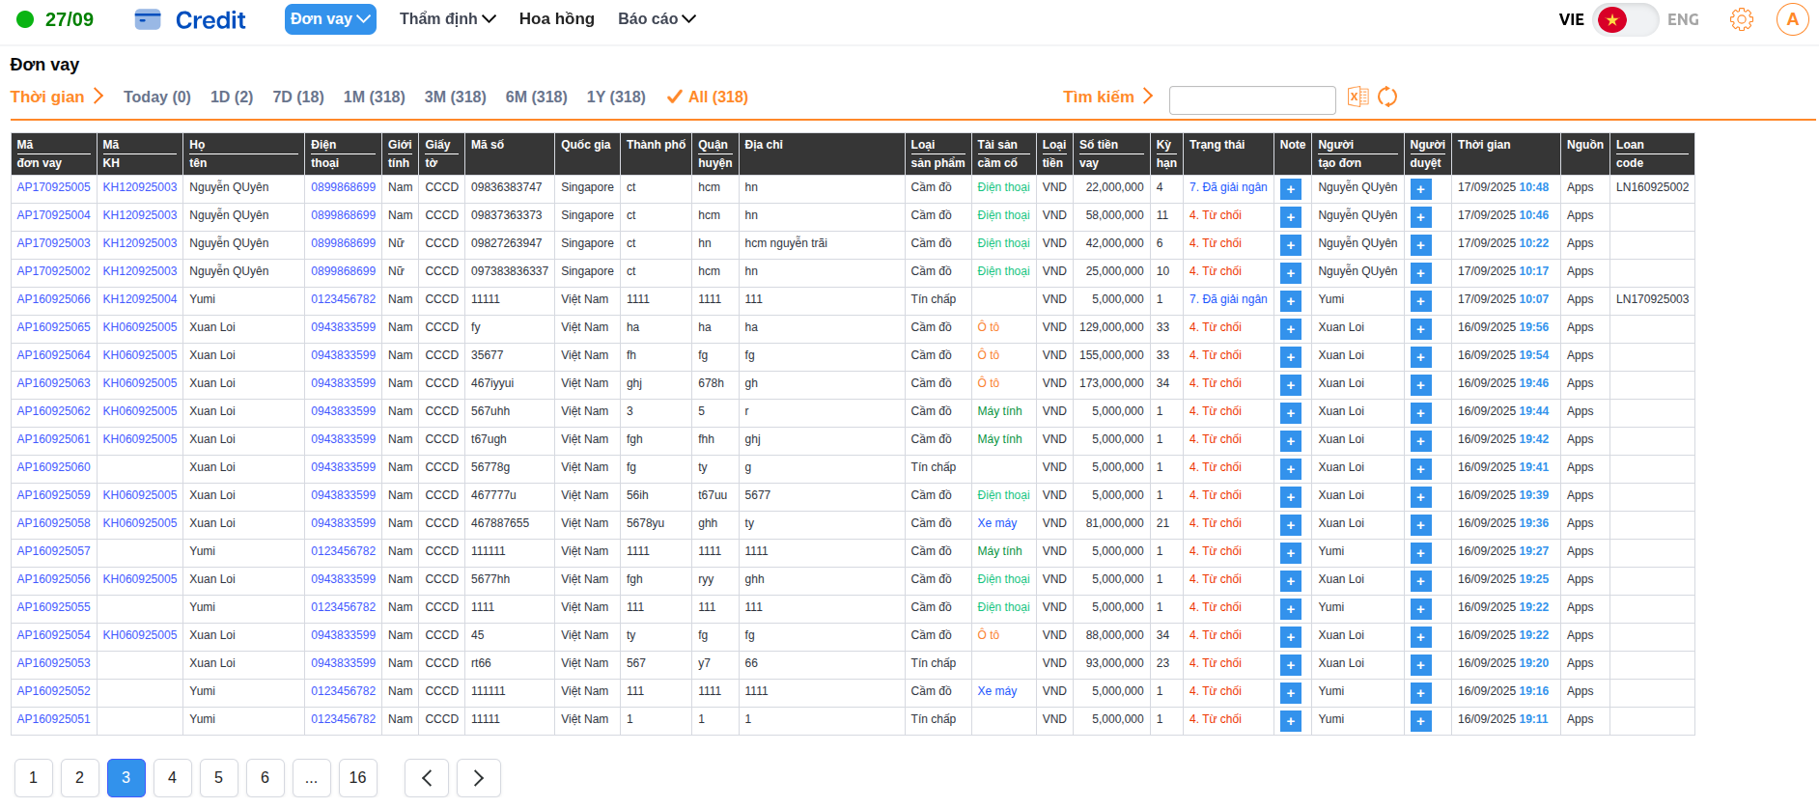The image size is (1819, 808).
Task: Go to page 16
Action: tap(357, 778)
